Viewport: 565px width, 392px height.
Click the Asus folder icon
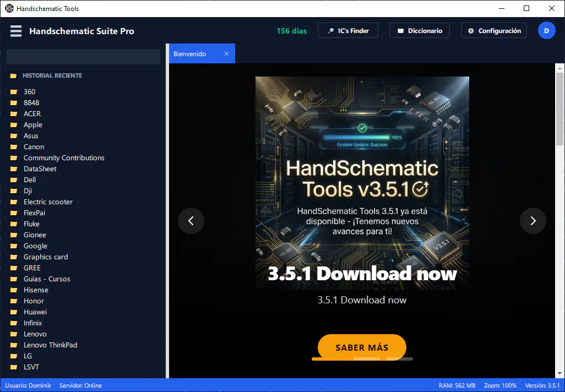14,136
